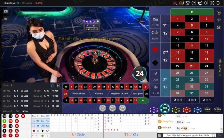The width and height of the screenshot is (224, 138).
Task: Bet on number 36 in grid
Action: [207, 93]
